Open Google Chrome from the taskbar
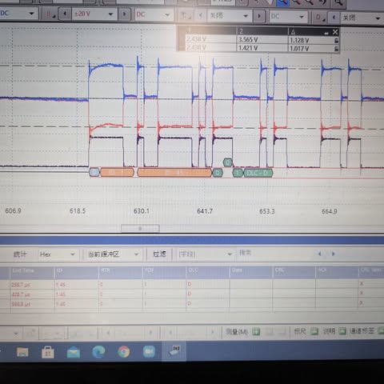Viewport: 384px width, 384px height. pyautogui.click(x=124, y=351)
